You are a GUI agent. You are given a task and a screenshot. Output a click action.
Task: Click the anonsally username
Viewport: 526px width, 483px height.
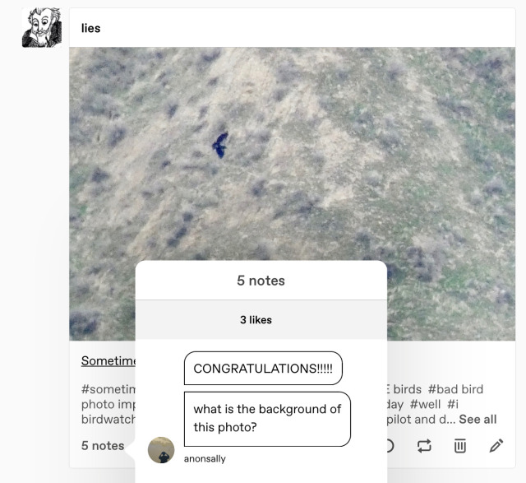[205, 459]
